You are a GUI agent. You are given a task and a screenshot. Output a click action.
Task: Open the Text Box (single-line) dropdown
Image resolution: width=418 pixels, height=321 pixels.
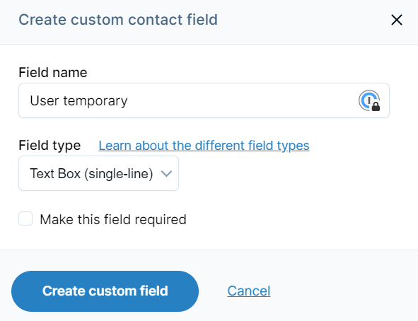click(x=98, y=173)
